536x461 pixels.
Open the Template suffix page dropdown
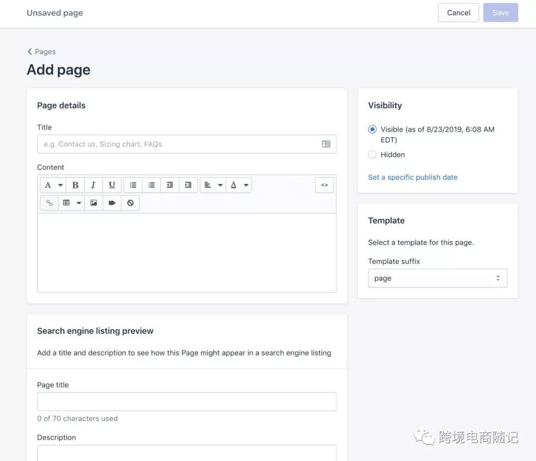tap(438, 278)
